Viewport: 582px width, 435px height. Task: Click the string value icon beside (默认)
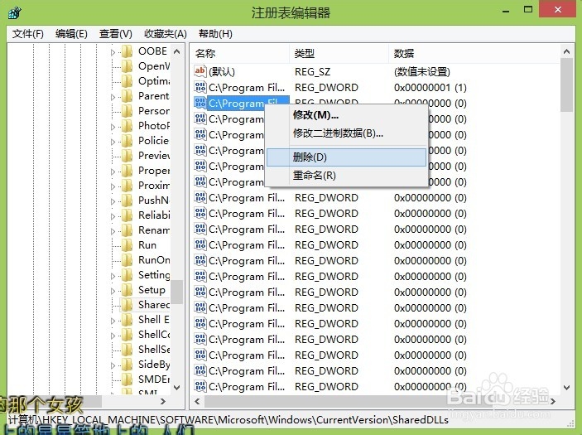[200, 71]
